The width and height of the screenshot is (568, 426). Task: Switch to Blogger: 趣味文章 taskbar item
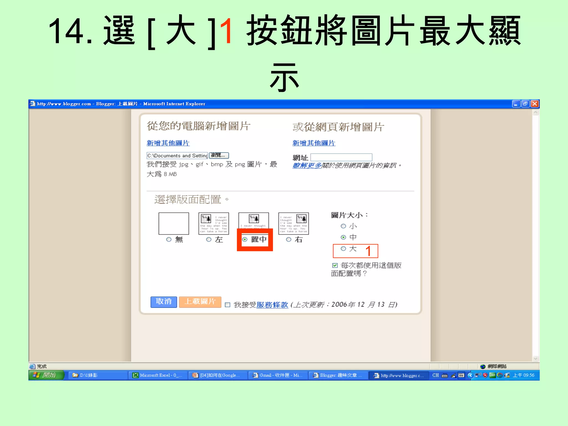coord(338,375)
